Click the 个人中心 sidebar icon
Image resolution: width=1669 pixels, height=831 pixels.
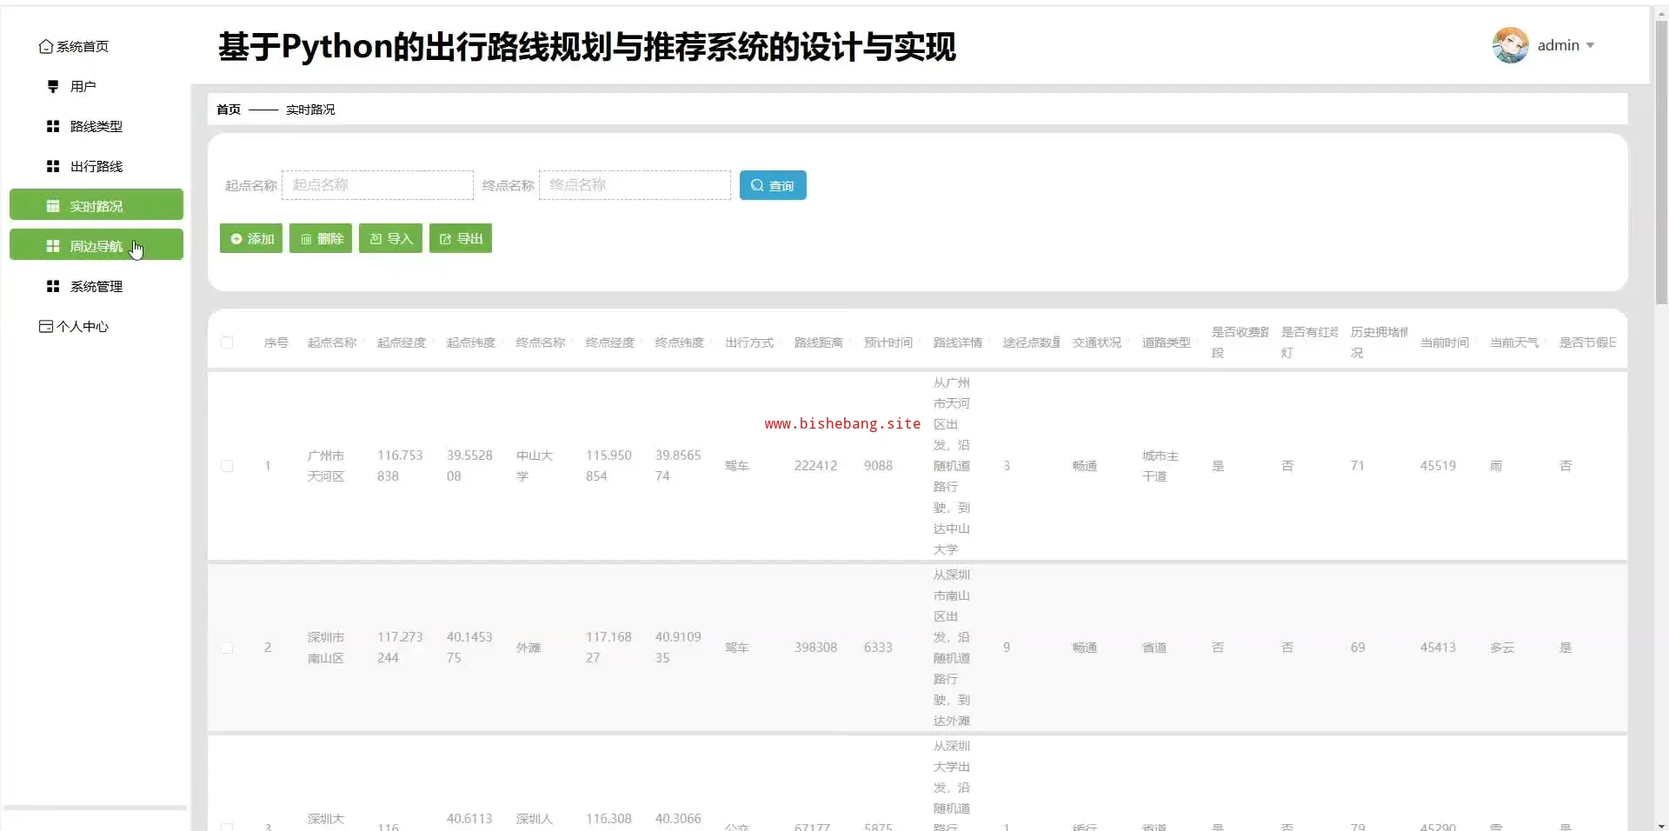(x=45, y=327)
